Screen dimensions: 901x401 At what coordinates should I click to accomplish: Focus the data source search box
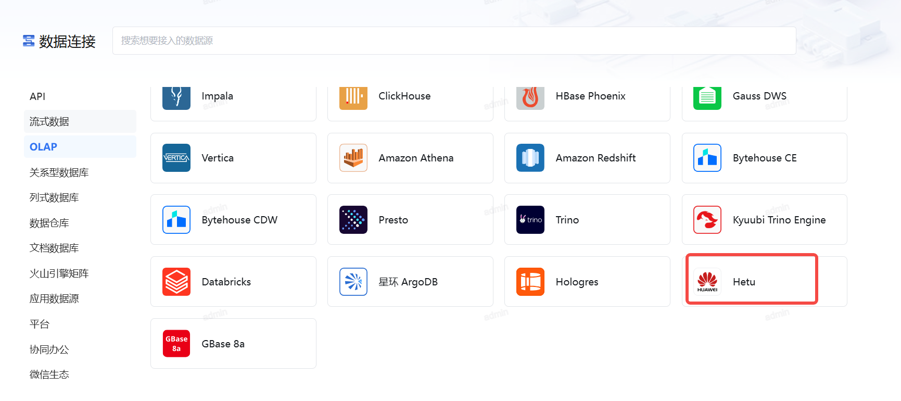click(x=454, y=41)
